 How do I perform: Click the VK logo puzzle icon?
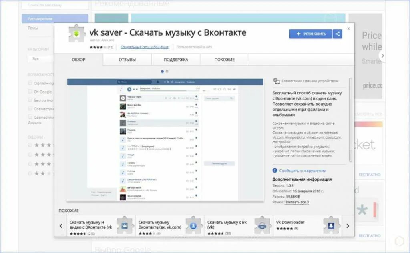pos(125,225)
